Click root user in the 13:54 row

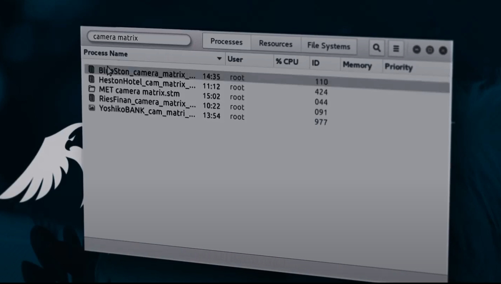237,117
